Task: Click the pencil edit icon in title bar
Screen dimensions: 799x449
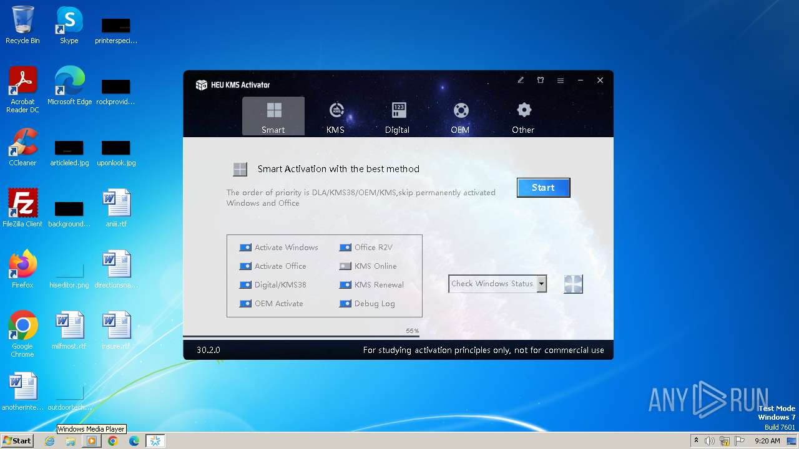Action: tap(521, 80)
